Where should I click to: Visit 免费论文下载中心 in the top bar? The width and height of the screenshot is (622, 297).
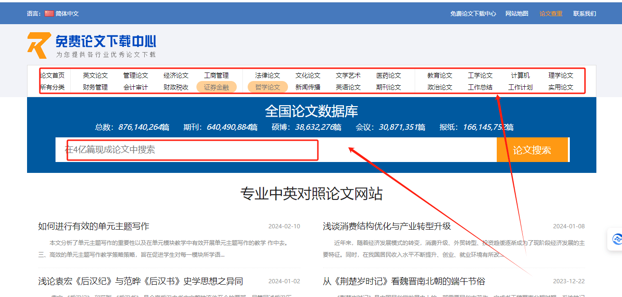tap(473, 13)
